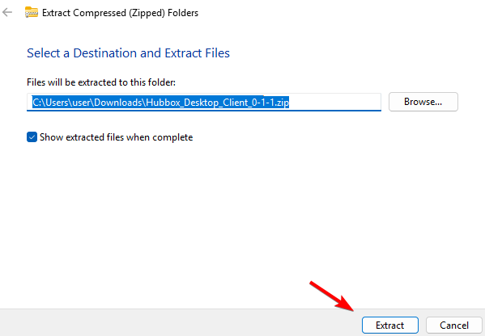The width and height of the screenshot is (485, 336).
Task: Click the highlighted destination path text
Action: pos(161,102)
